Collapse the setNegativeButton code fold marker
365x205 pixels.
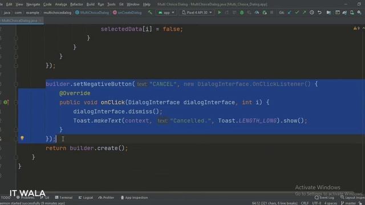16,84
